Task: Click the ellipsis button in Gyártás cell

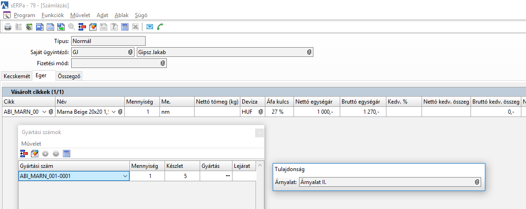Action: (x=227, y=176)
